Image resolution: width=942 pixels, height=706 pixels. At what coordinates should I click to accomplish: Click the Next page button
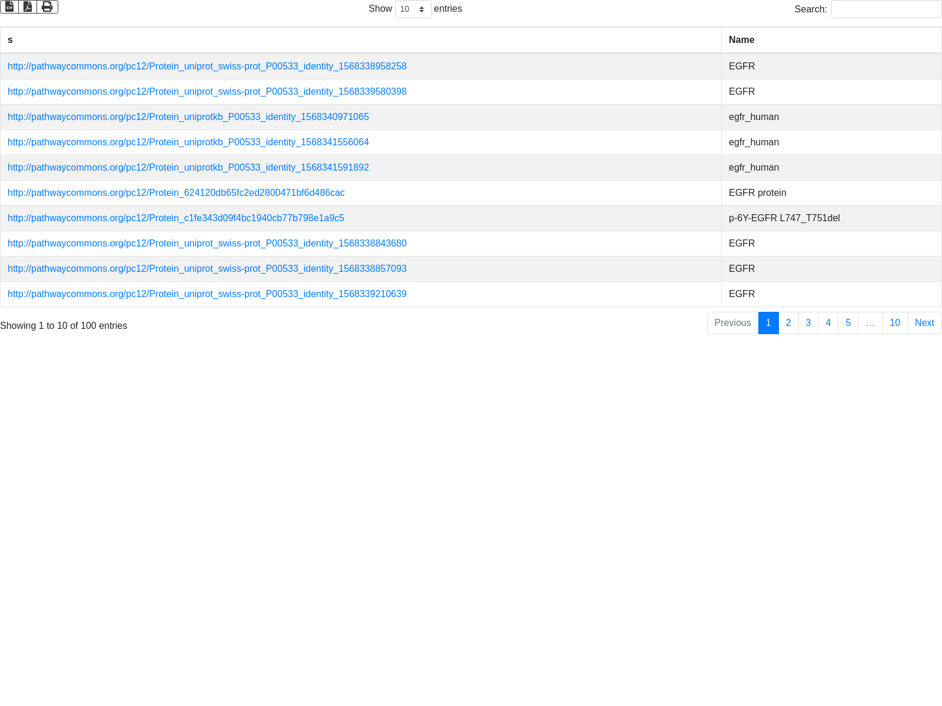click(924, 323)
